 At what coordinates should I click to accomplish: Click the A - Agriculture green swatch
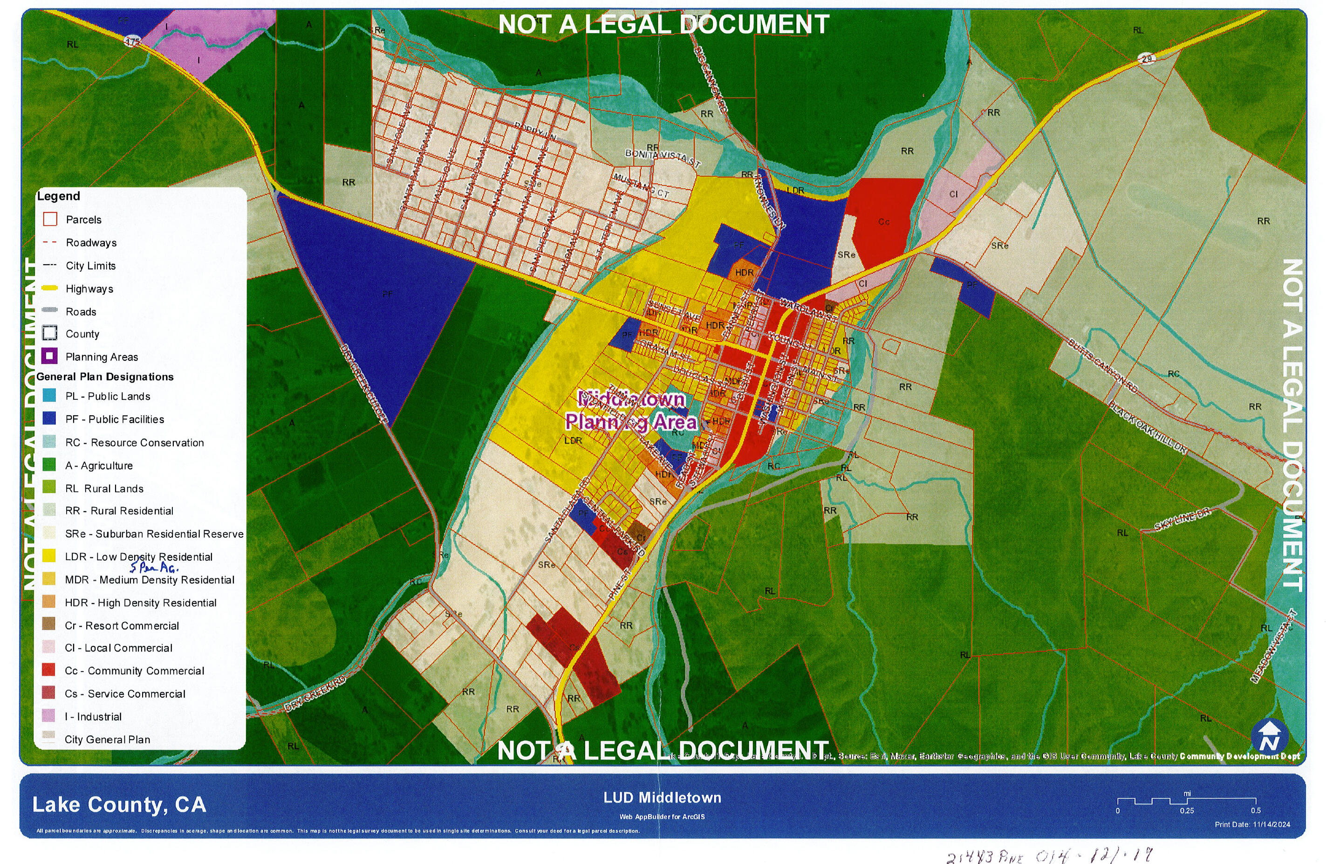click(x=49, y=464)
